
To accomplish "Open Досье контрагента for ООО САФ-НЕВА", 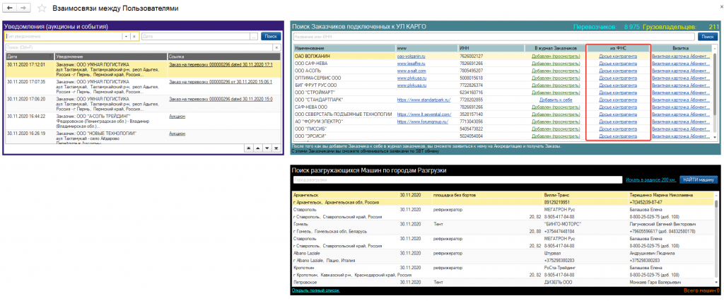I will [x=618, y=64].
